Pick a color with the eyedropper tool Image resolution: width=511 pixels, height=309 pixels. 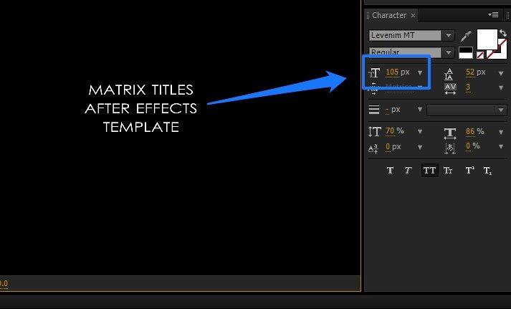tap(466, 36)
